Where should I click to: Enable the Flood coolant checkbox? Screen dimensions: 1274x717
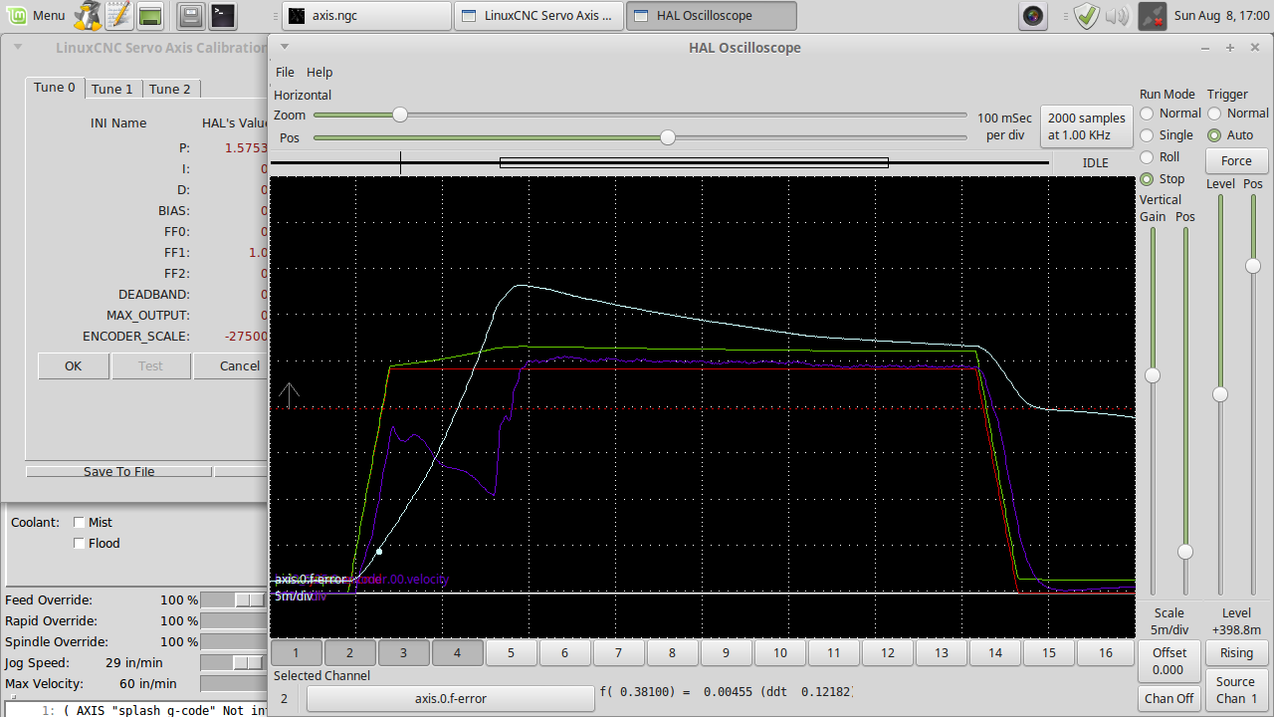point(81,543)
